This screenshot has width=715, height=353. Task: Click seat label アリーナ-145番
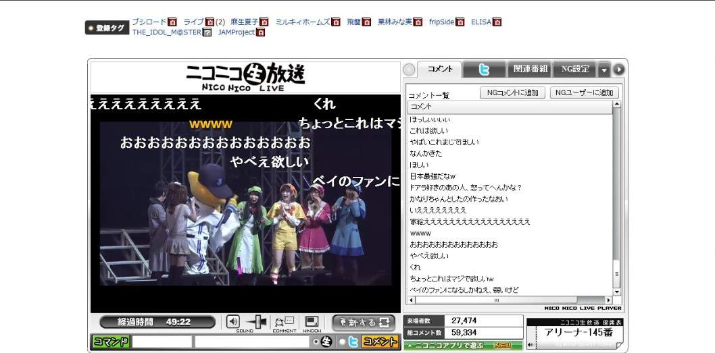578,333
